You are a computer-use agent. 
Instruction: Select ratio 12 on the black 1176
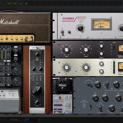point(114,48)
